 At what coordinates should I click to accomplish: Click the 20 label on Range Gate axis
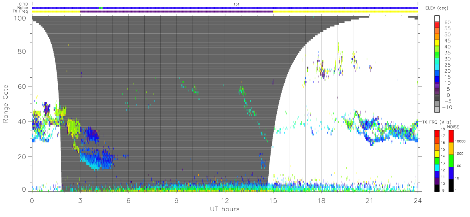[23, 157]
